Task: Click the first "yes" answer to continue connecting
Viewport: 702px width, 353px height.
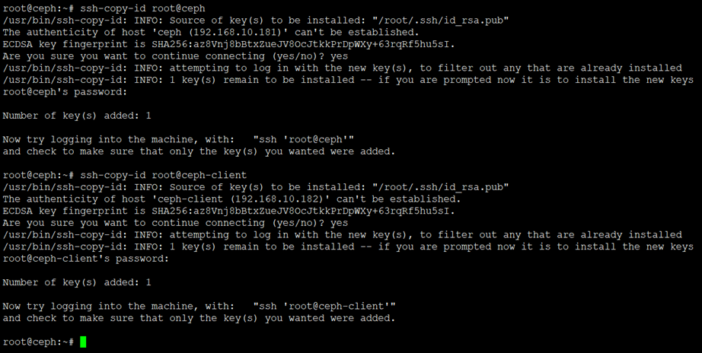Action: (339, 56)
